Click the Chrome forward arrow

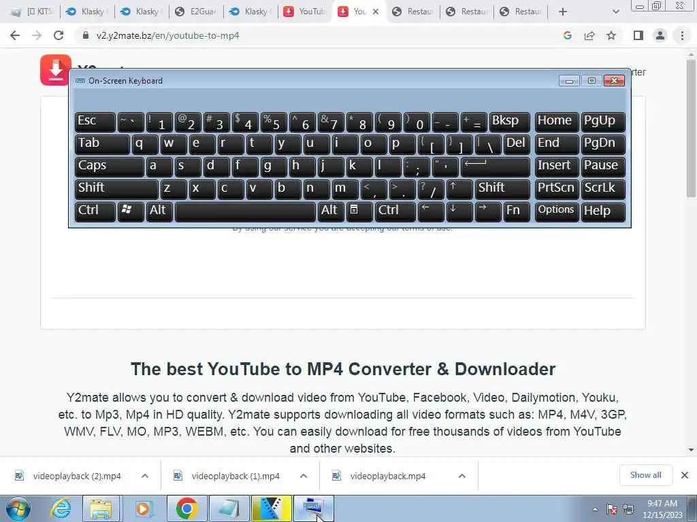coord(37,35)
